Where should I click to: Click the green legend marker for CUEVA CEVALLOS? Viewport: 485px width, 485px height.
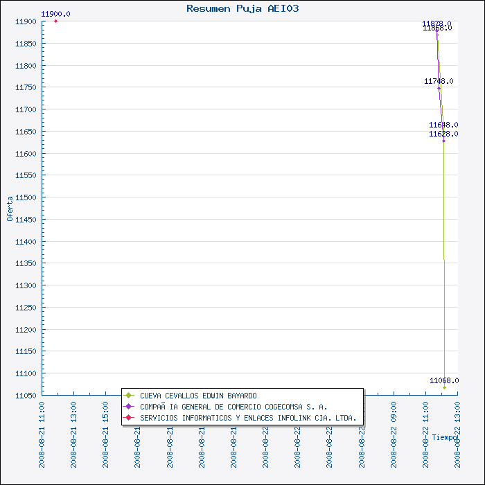[x=129, y=396]
